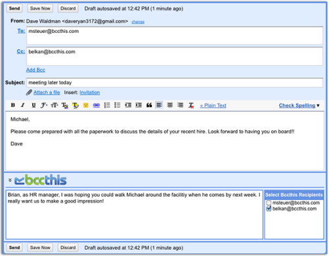
Task: Click Attach a file link
Action: (47, 93)
